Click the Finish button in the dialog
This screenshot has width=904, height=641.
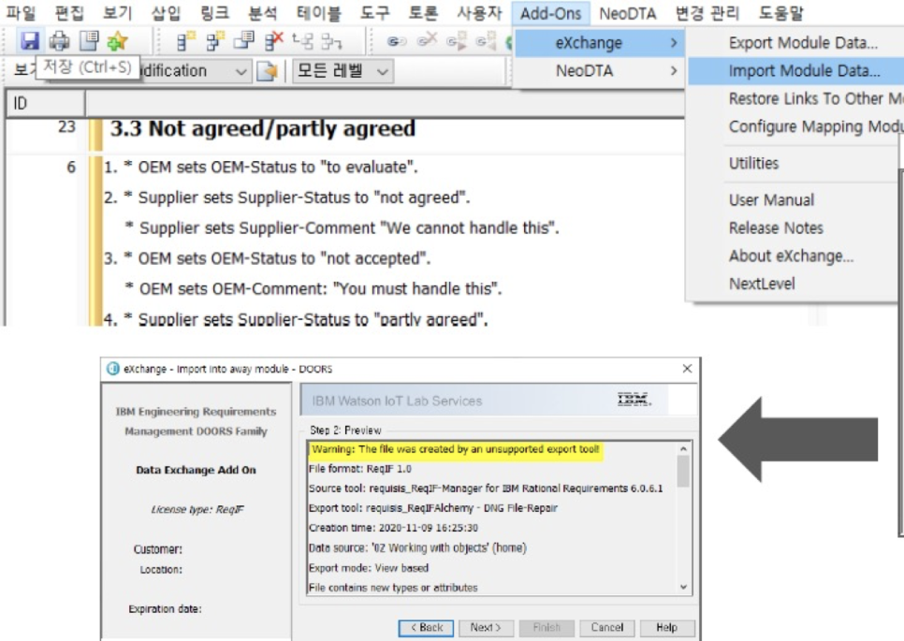547,628
